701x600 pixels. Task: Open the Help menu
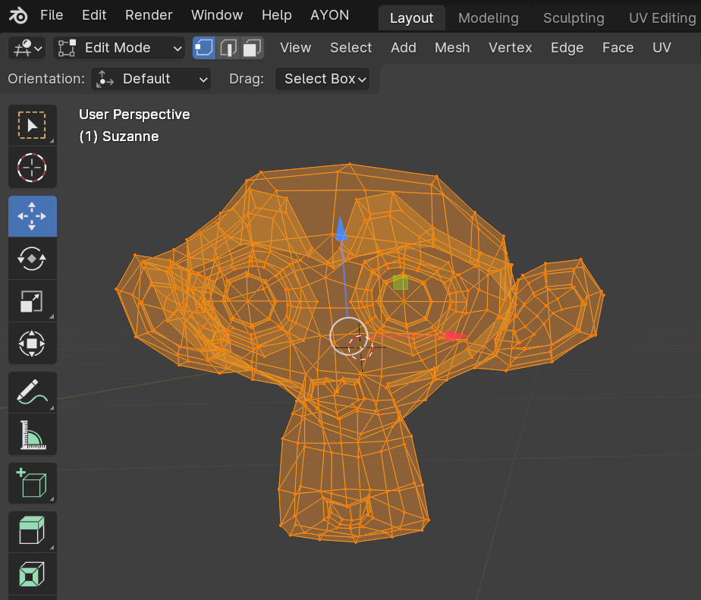click(x=276, y=15)
